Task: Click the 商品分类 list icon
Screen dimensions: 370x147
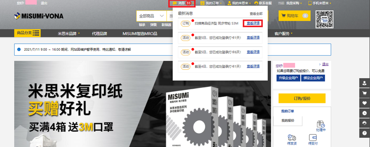Action: tap(36, 33)
